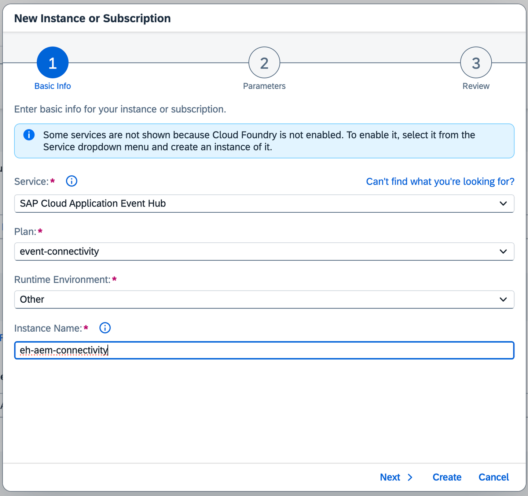Click the event-connectivity plan field
The height and width of the screenshot is (496, 528).
(264, 251)
